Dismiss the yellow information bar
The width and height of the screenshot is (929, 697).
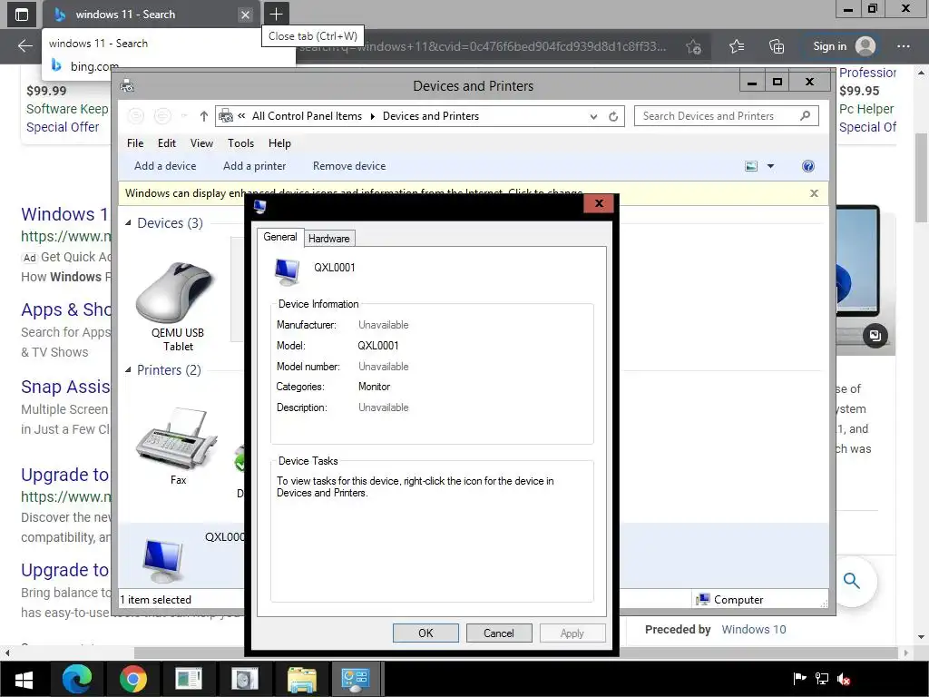(814, 193)
